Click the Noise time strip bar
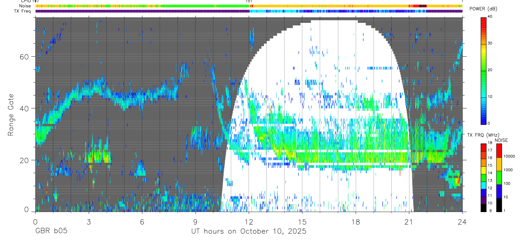Viewport: 520px width, 240px height. [249, 6]
